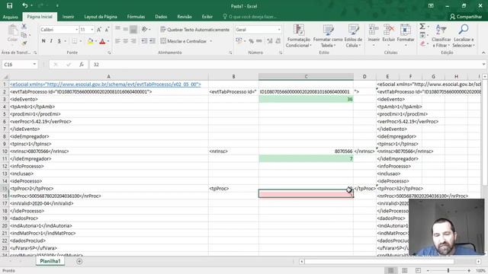488x274 pixels.
Task: Click Mesclar e Centralizar button
Action: point(184,41)
